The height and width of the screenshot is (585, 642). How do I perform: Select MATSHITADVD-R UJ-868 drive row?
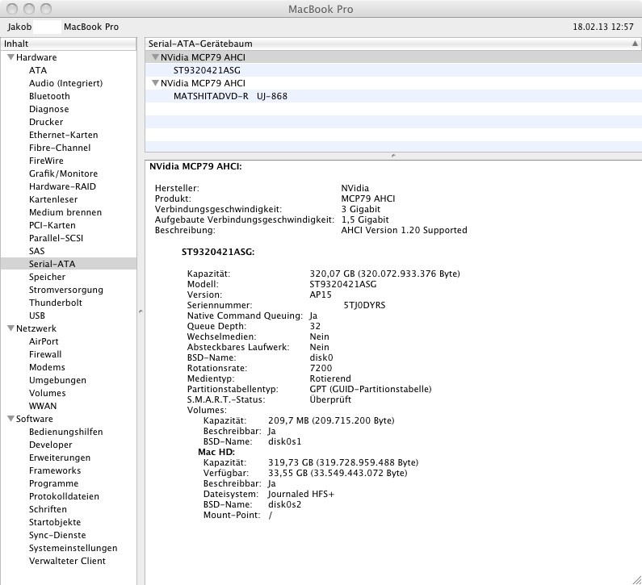click(393, 96)
